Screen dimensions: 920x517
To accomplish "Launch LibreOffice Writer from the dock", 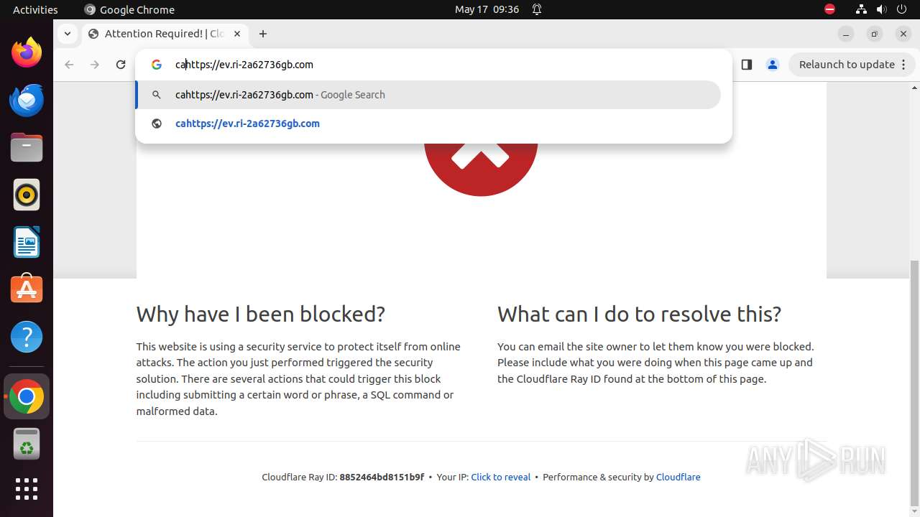I will click(27, 242).
